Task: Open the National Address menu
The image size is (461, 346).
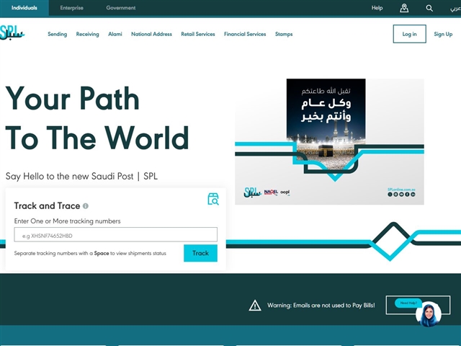Action: (x=151, y=34)
